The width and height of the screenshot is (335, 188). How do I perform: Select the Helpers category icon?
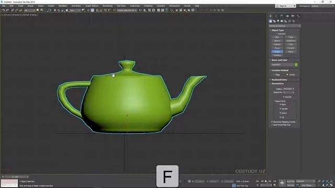pyautogui.click(x=286, y=21)
